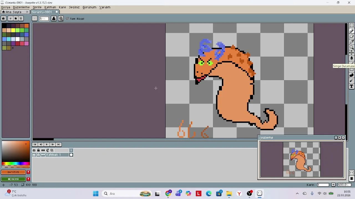The width and height of the screenshot is (355, 199).
Task: Open the Dosya menu
Action: click(x=6, y=7)
